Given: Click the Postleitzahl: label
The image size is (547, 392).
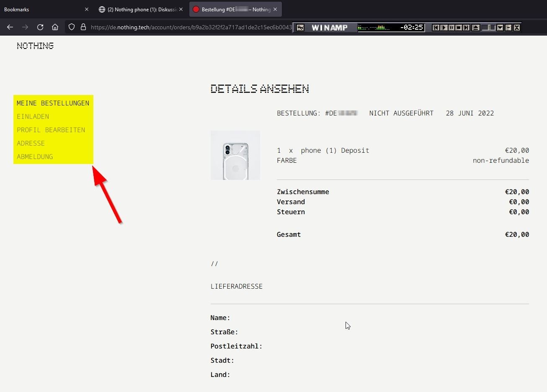Looking at the screenshot, I should click(236, 346).
